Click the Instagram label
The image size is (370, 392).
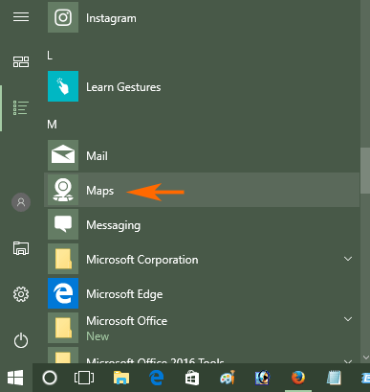pos(111,18)
